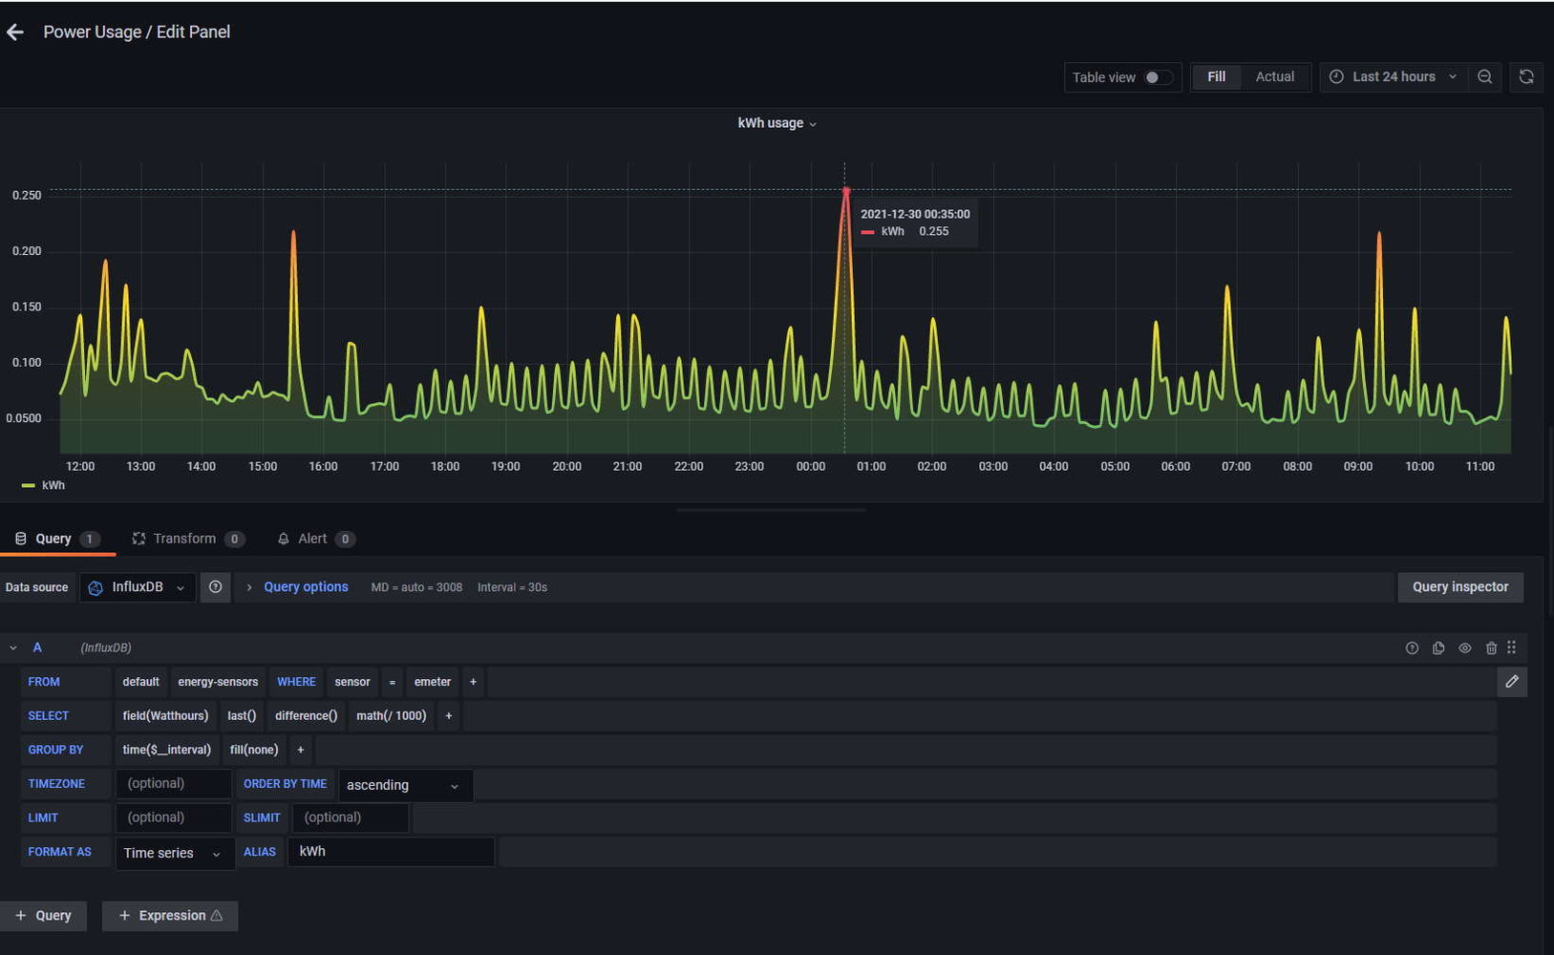
Task: Click the drag handle icon of query A
Action: tap(1512, 647)
